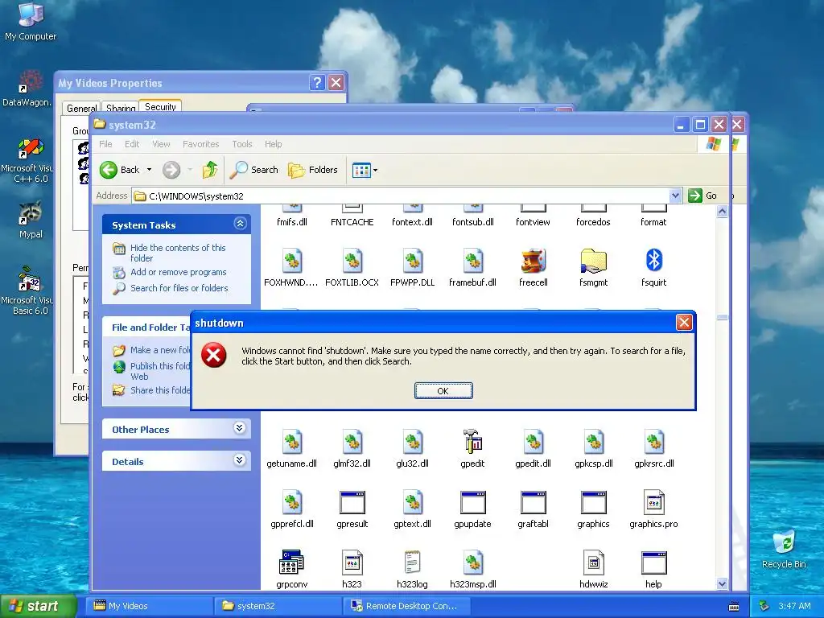
Task: Select the h323msp.dll file icon
Action: point(472,562)
